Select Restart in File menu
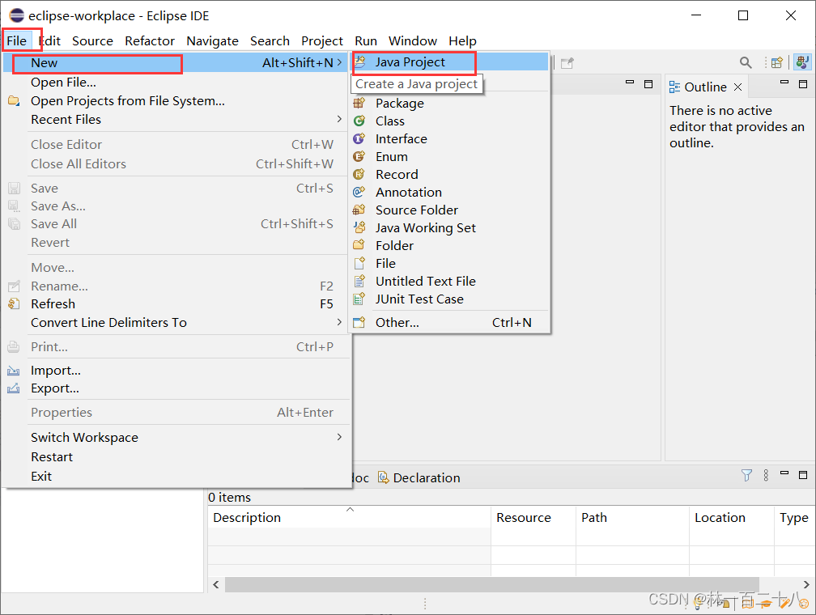 point(177,457)
